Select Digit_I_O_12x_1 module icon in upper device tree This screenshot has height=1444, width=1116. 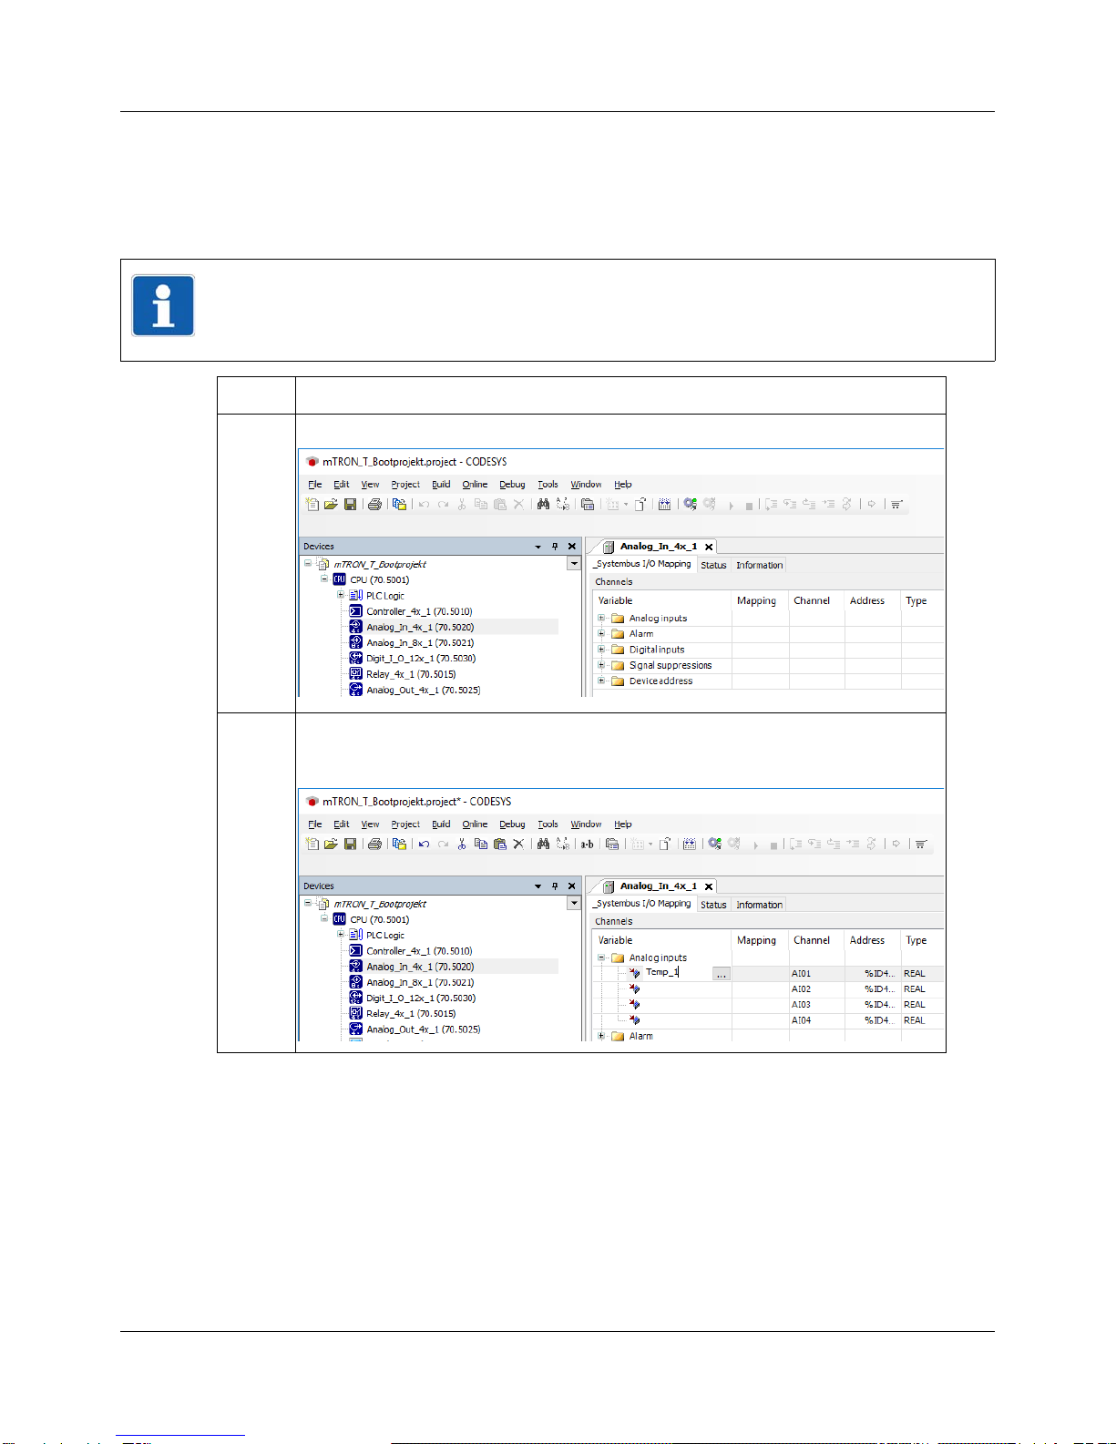(355, 658)
